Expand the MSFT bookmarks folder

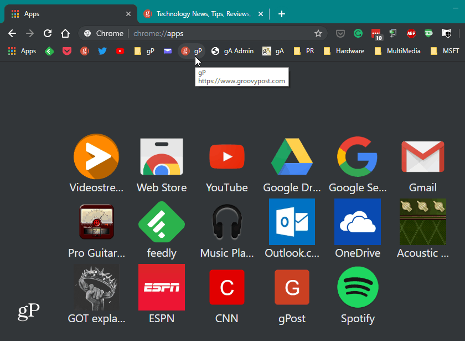coord(445,51)
